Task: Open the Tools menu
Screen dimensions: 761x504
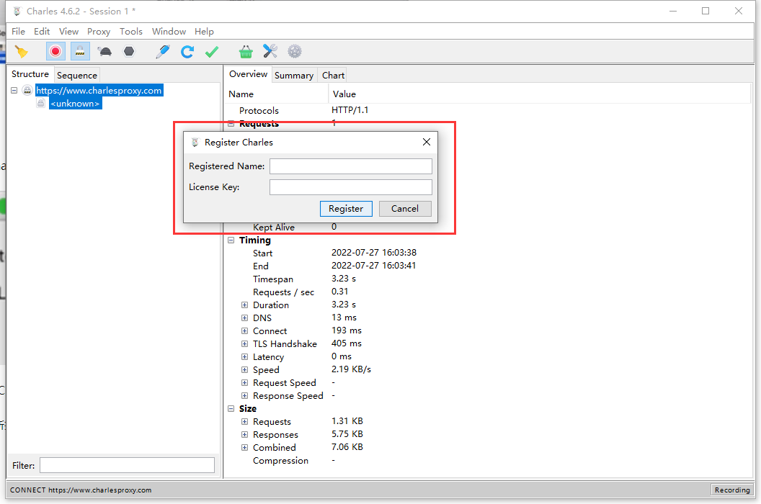Action: (x=131, y=32)
